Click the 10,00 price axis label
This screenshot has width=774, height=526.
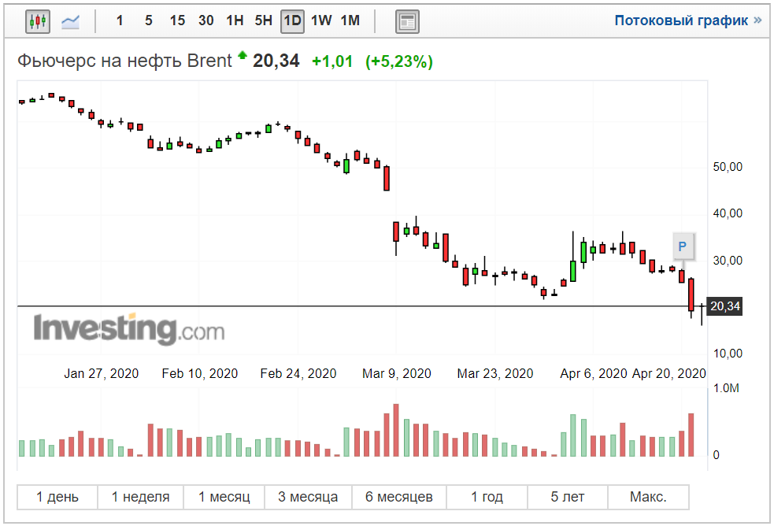point(728,354)
